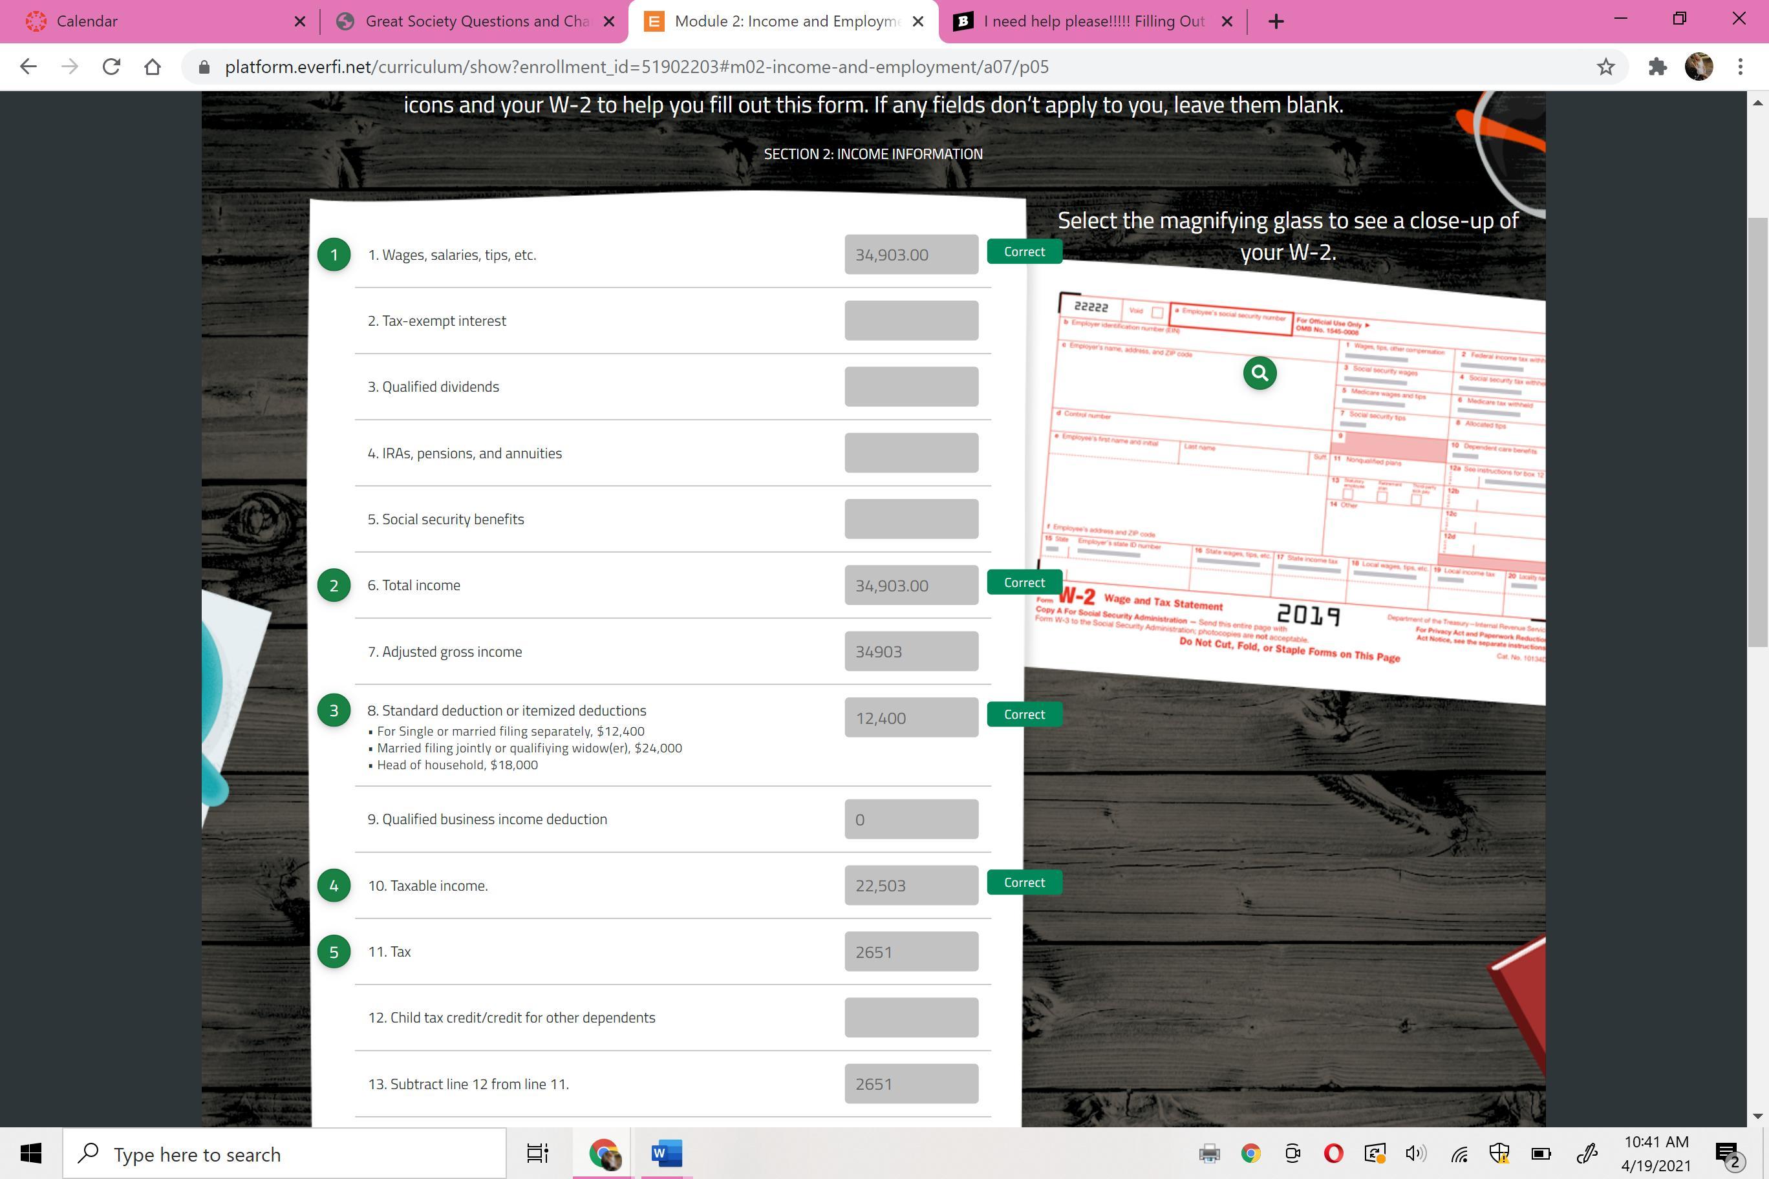Image resolution: width=1769 pixels, height=1179 pixels.
Task: Click the Child tax credit input field
Action: click(x=911, y=1017)
